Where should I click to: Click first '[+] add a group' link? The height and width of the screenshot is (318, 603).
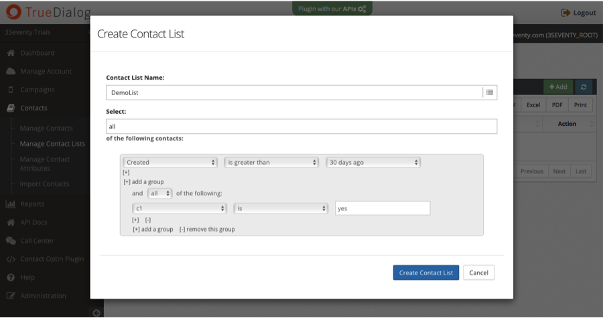coord(143,181)
